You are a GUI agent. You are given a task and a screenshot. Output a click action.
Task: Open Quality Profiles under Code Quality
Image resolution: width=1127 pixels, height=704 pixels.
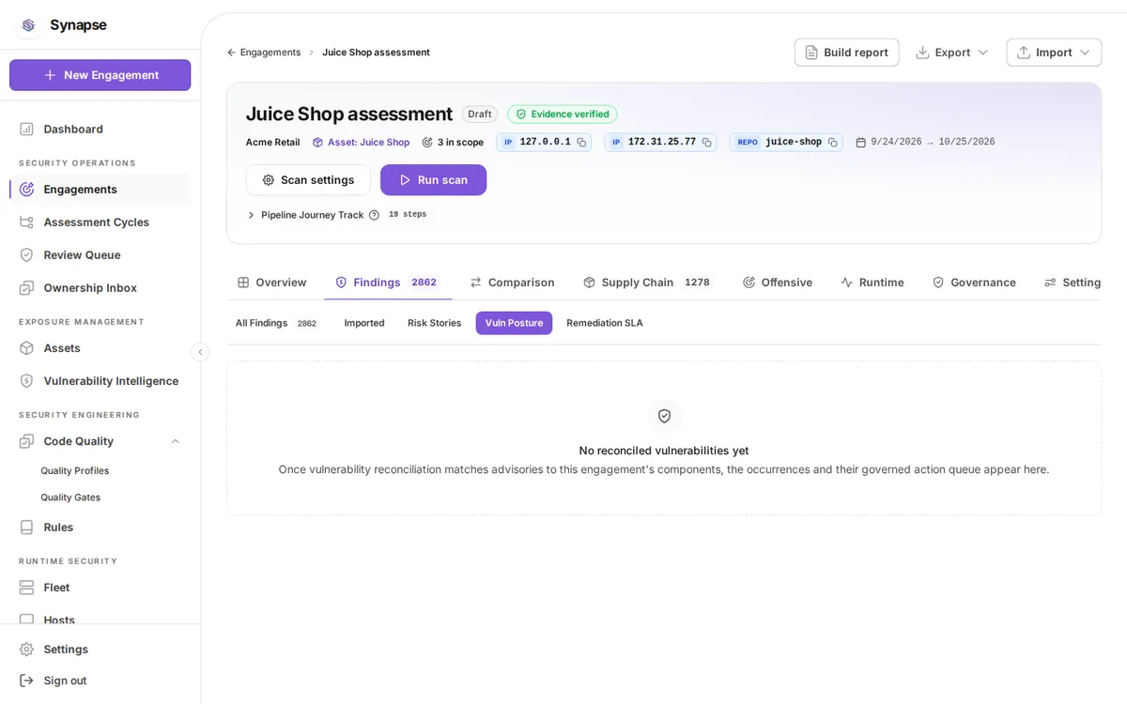pos(75,470)
